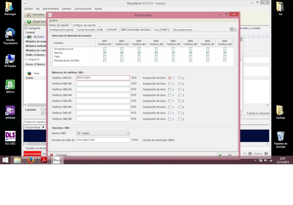Image resolution: width=293 pixels, height=205 pixels.
Task: Open Comunicación menu in BabyWare
Action: (83, 9)
